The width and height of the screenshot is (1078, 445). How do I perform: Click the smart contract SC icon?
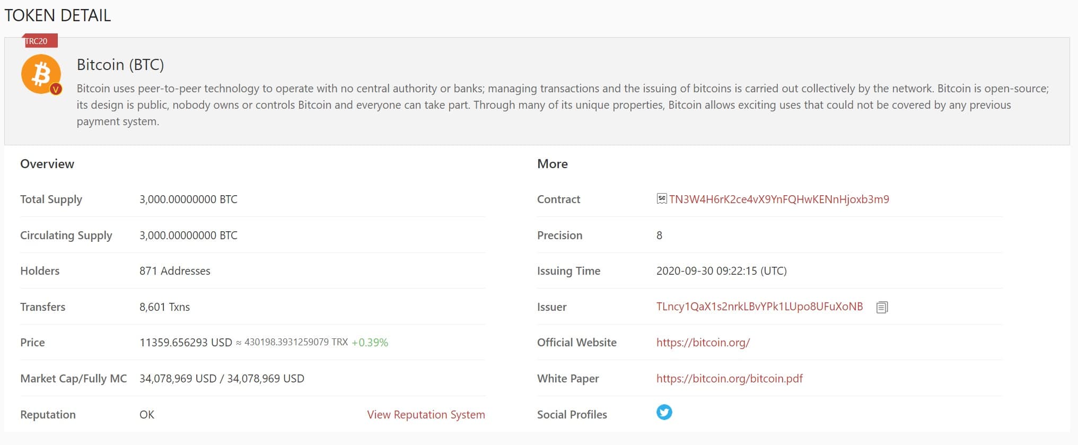point(661,199)
